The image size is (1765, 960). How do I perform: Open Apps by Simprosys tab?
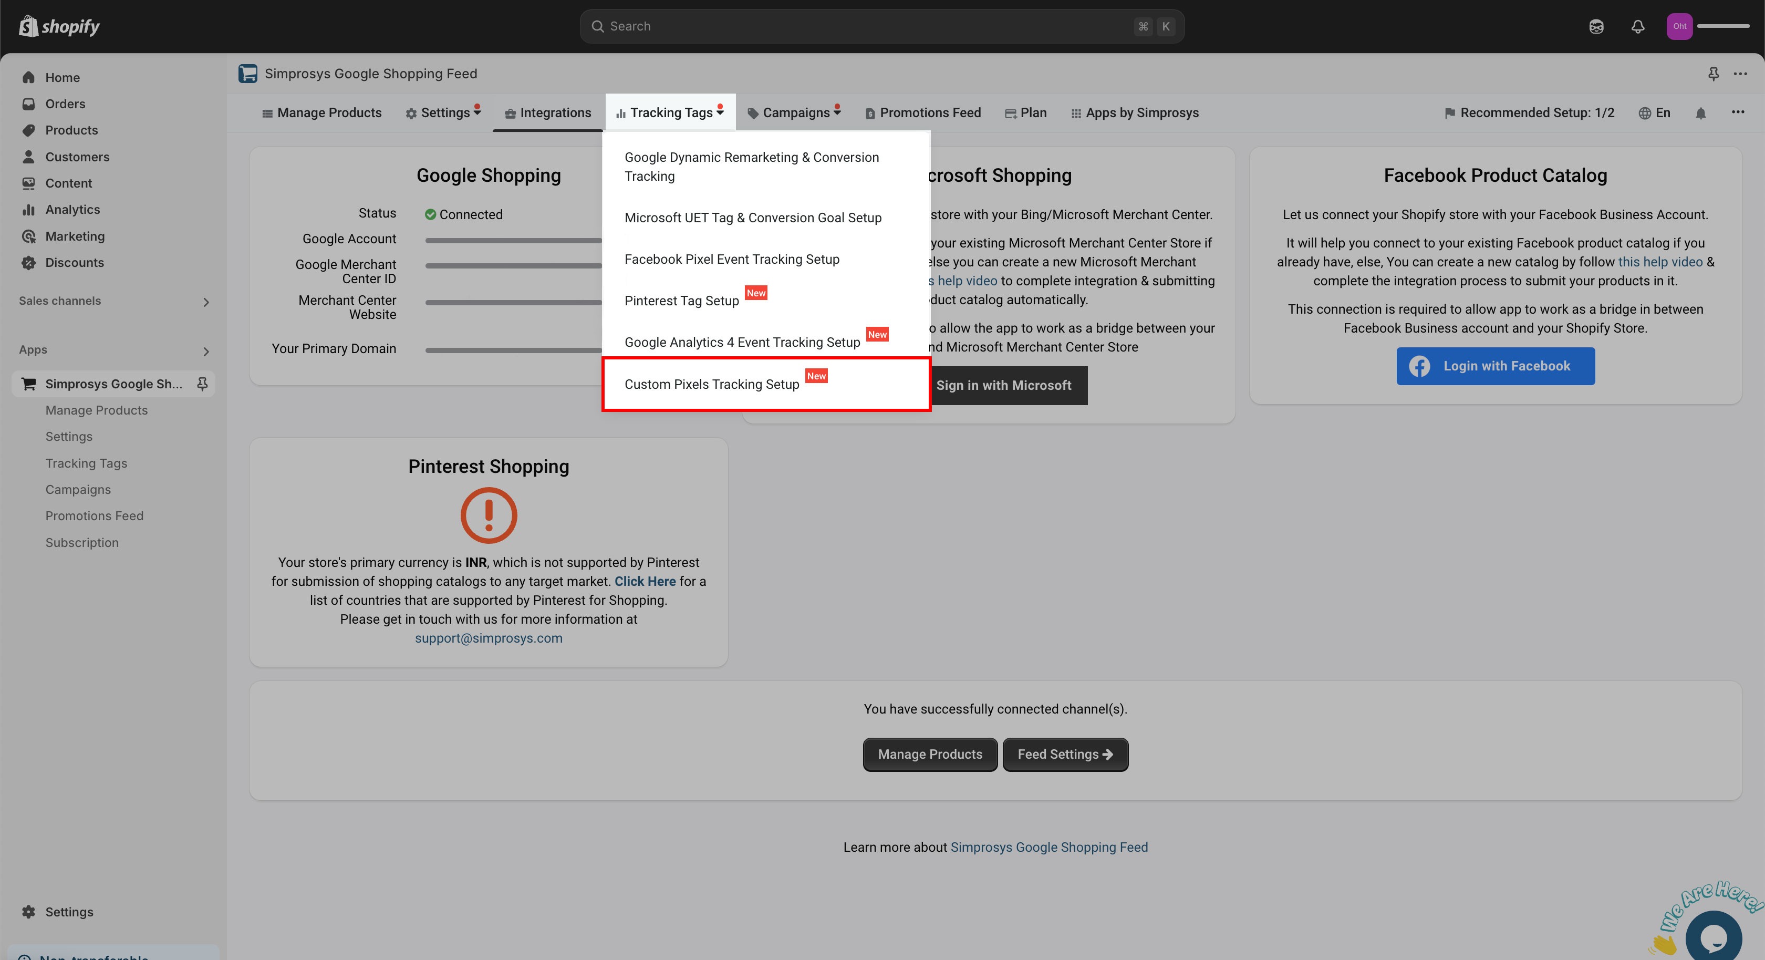1135,113
